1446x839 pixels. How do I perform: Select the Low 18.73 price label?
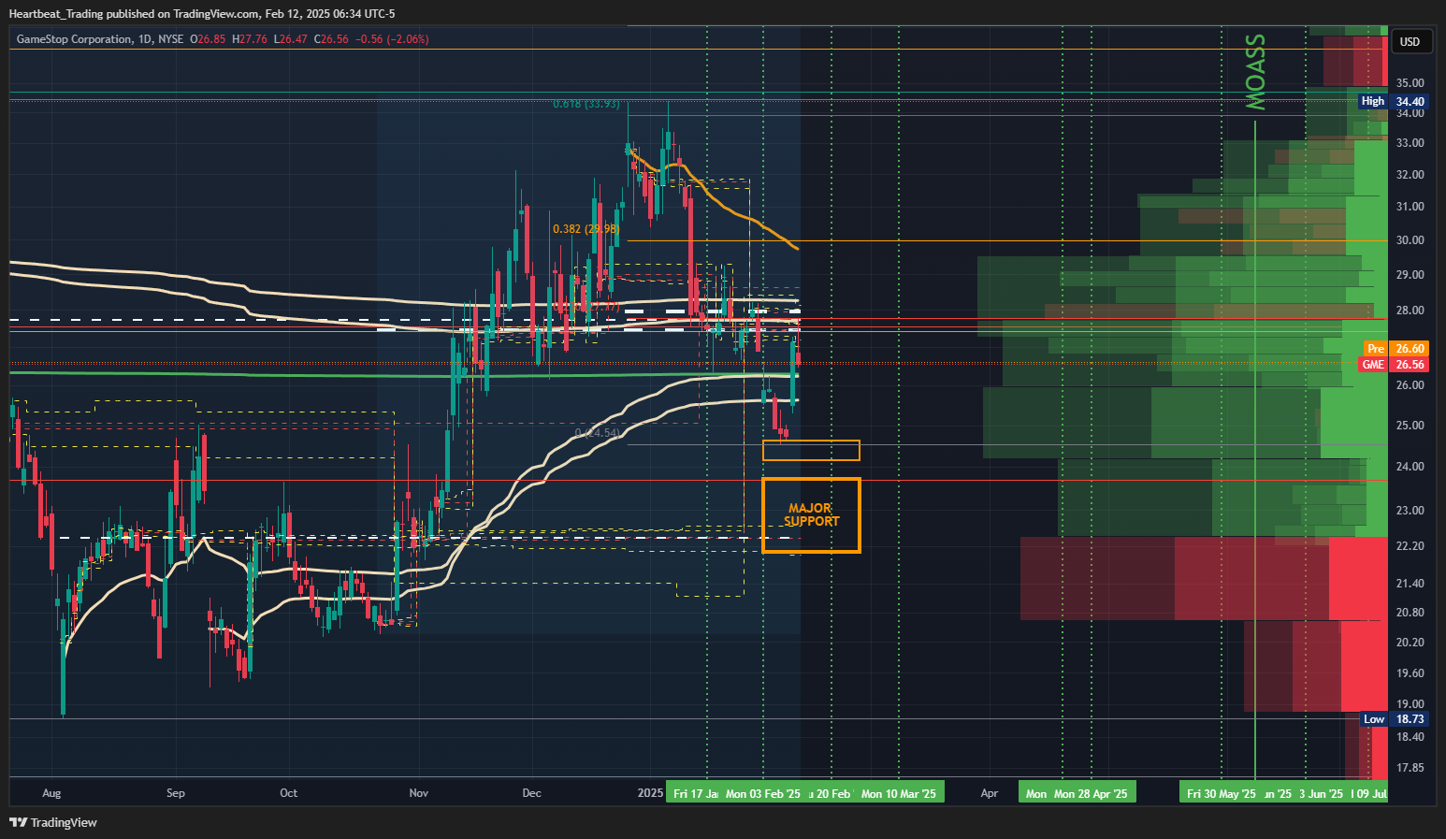[x=1393, y=719]
